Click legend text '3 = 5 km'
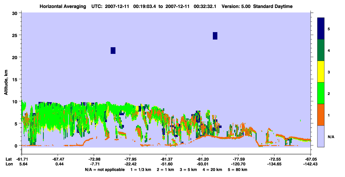 [188, 170]
